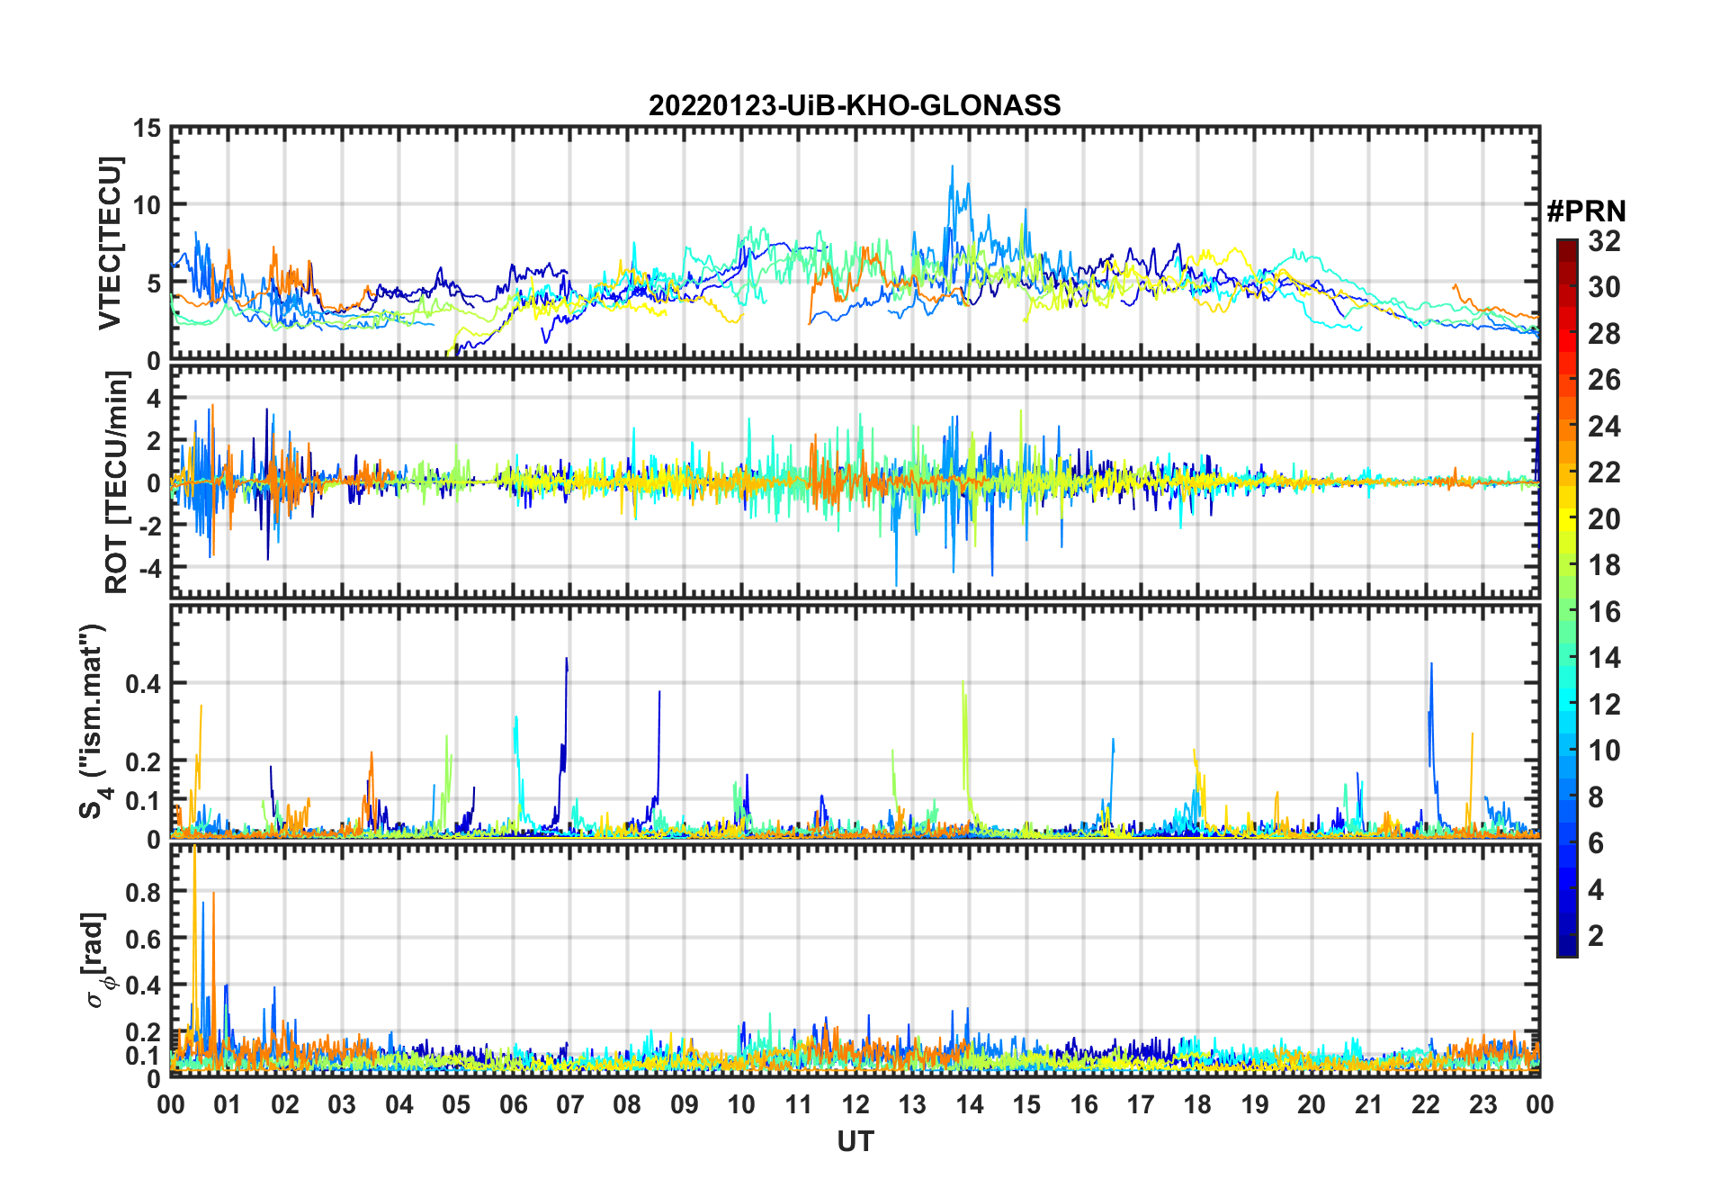This screenshot has width=1711, height=1197.
Task: Click the VTEC peak near 14 UT
Action: coord(953,166)
